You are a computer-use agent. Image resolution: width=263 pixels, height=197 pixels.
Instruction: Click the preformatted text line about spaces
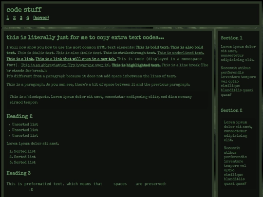(x=87, y=184)
